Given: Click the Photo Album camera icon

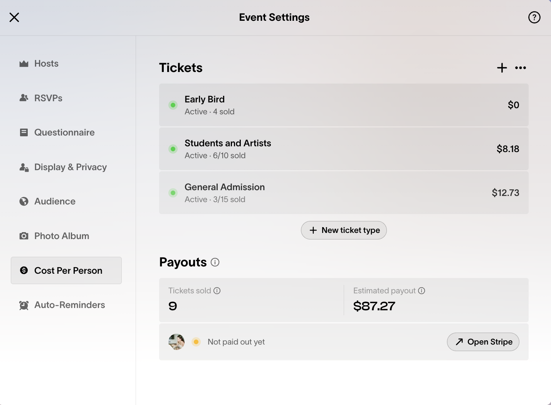Looking at the screenshot, I should (x=24, y=236).
